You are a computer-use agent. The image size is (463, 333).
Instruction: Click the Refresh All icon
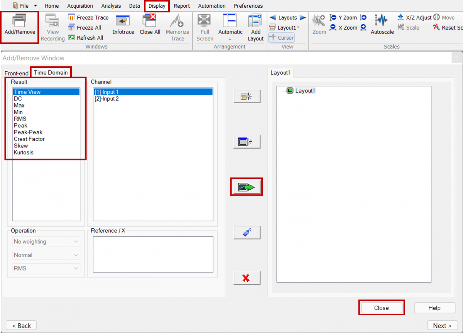(x=71, y=38)
